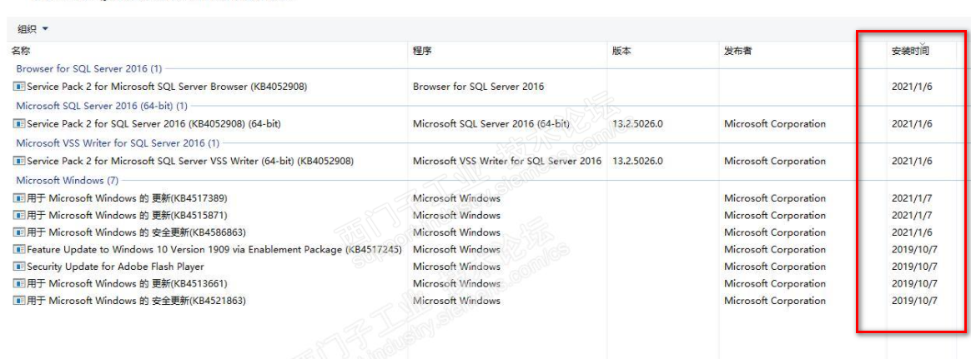
Task: Collapse the Browser for SQL Server 2016 group
Action: pos(88,68)
